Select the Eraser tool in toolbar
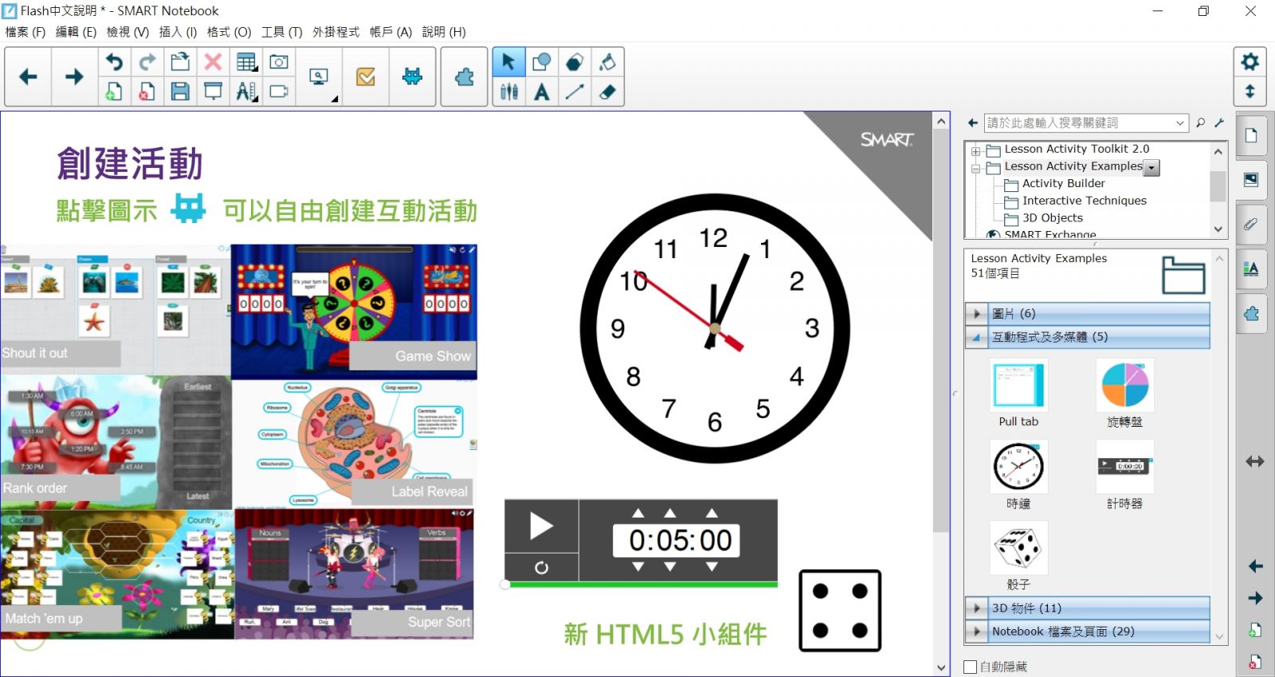Image resolution: width=1275 pixels, height=677 pixels. coord(607,92)
